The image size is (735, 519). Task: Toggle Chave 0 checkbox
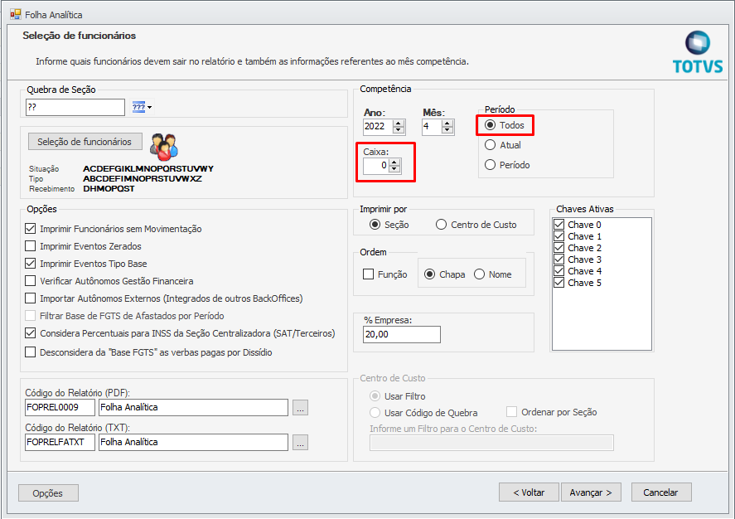click(559, 225)
